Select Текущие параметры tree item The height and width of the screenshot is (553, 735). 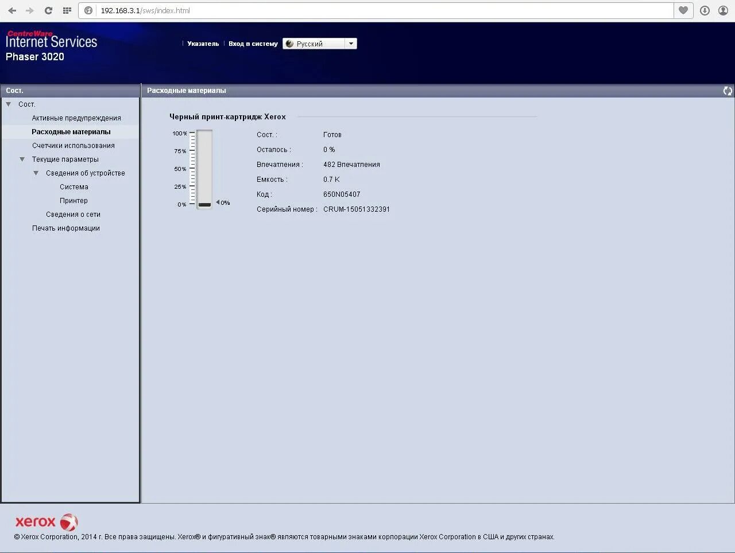[x=65, y=159]
